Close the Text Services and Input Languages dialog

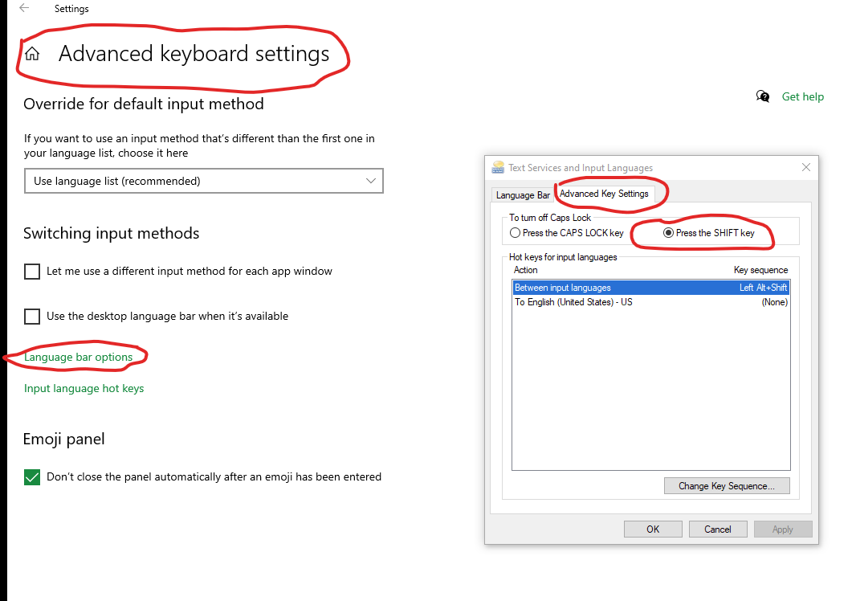(x=805, y=167)
